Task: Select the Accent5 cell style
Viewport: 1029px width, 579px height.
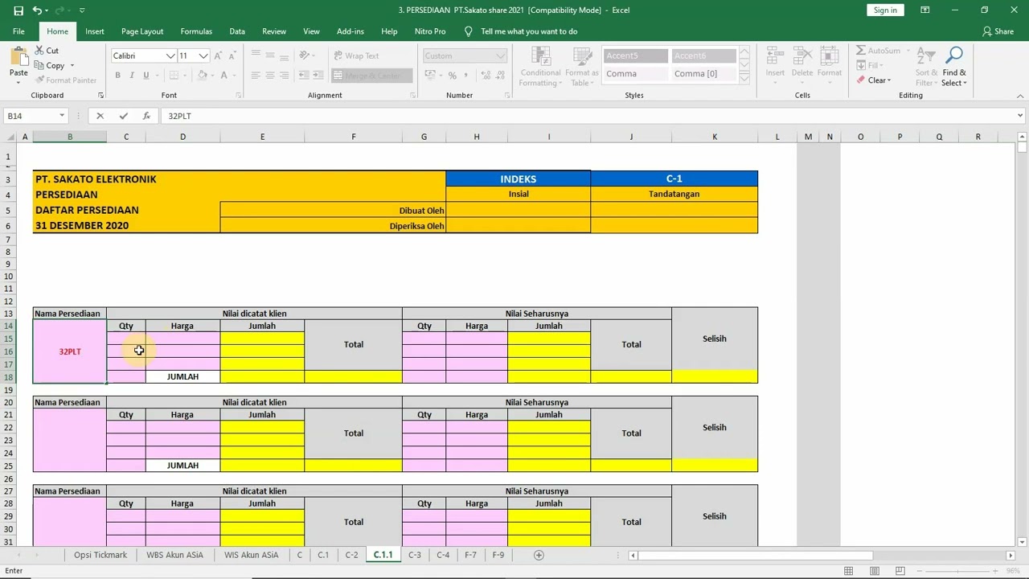Action: tap(636, 55)
